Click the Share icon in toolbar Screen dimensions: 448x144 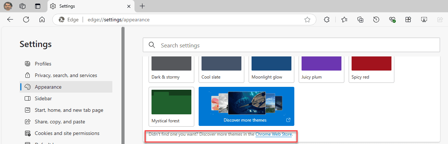pyautogui.click(x=440, y=20)
